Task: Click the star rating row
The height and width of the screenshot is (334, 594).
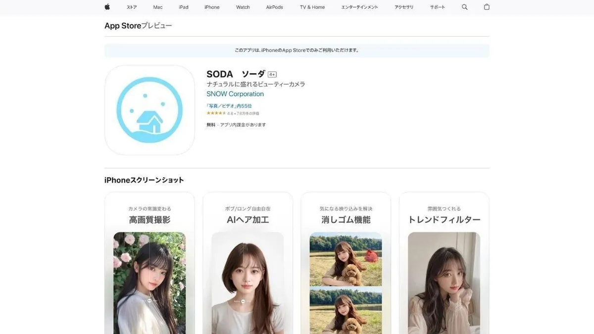Action: coord(233,113)
